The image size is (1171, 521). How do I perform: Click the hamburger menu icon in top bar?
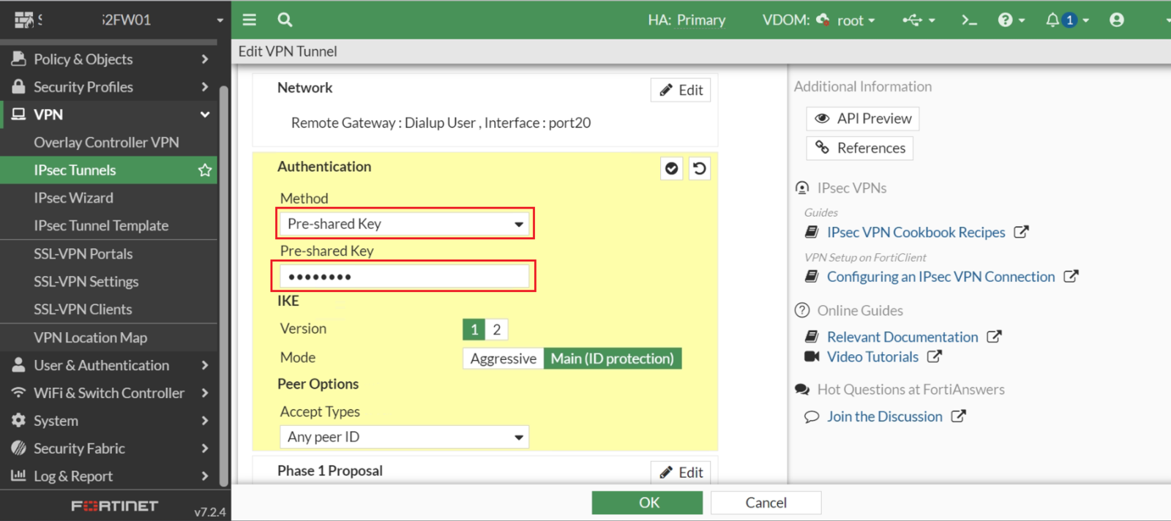250,20
